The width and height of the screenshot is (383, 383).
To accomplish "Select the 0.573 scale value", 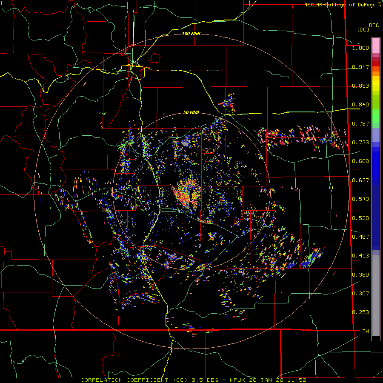I will click(x=360, y=199).
